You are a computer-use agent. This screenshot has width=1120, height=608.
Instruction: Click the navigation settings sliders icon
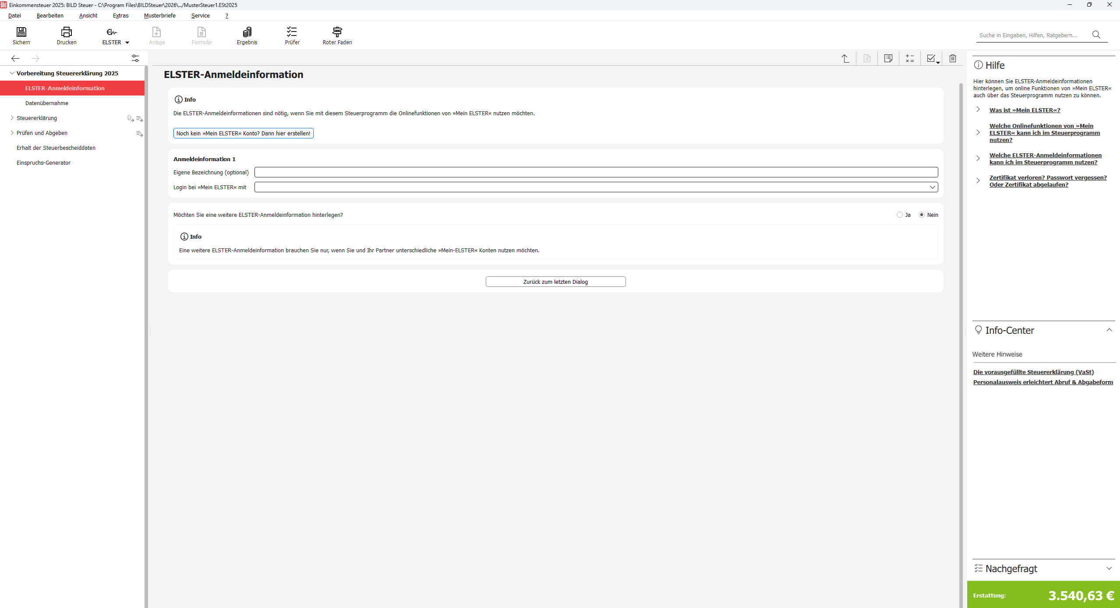tap(135, 58)
